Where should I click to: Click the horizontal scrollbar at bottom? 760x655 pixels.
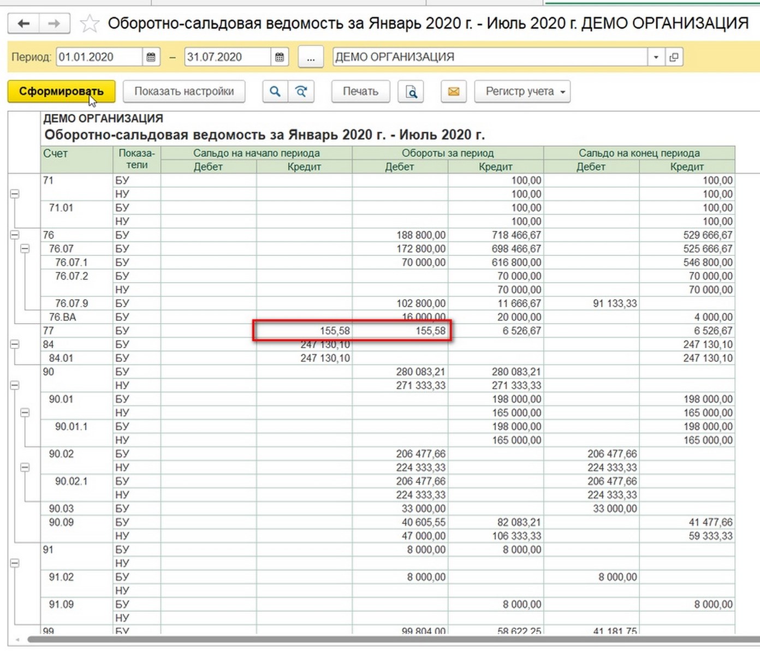pyautogui.click(x=382, y=639)
